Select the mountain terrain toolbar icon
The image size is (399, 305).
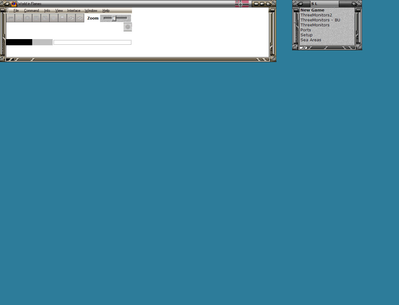point(19,18)
